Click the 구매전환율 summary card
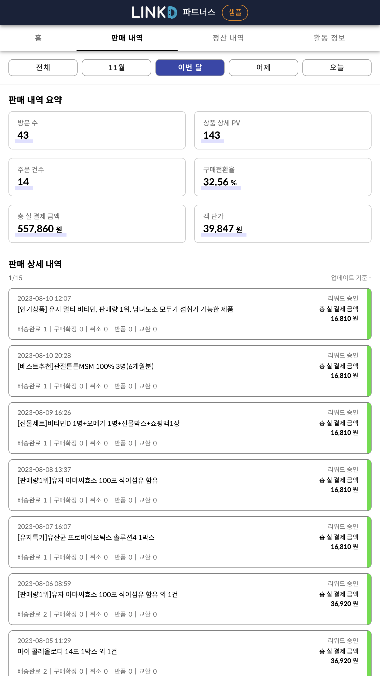 coord(283,177)
